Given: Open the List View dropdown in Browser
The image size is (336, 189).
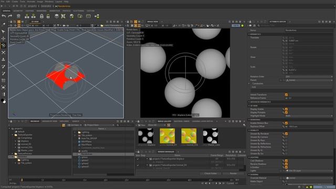Looking at the screenshot, I should (75, 125).
